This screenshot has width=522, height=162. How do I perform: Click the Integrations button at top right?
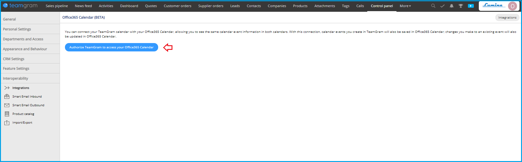(x=507, y=18)
